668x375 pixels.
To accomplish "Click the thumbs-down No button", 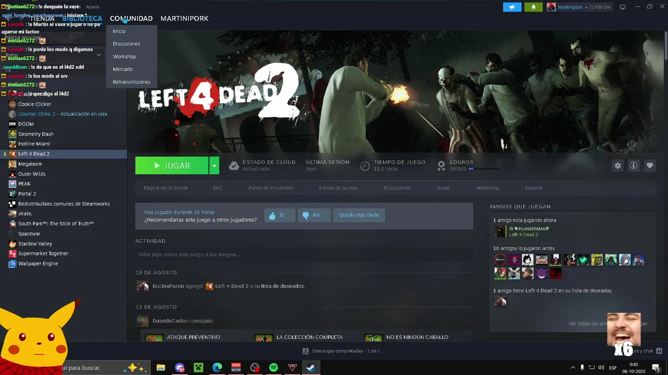I will coord(314,215).
